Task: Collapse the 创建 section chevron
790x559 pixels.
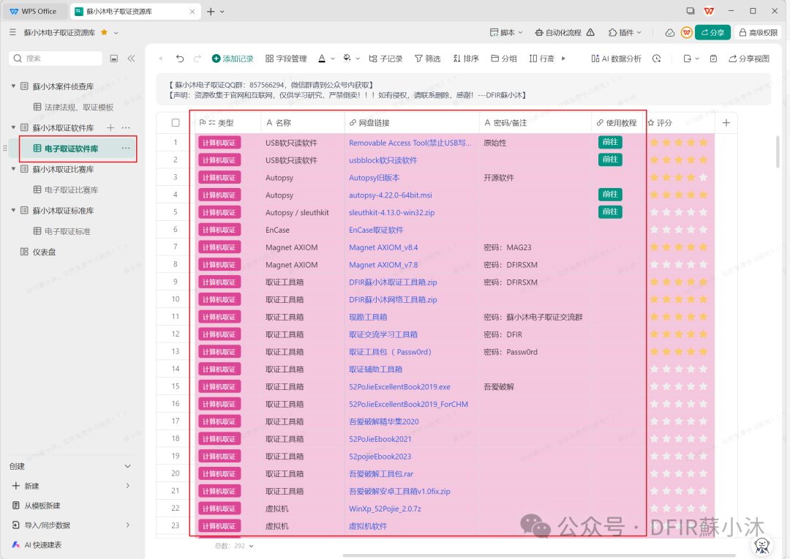Action: 127,466
